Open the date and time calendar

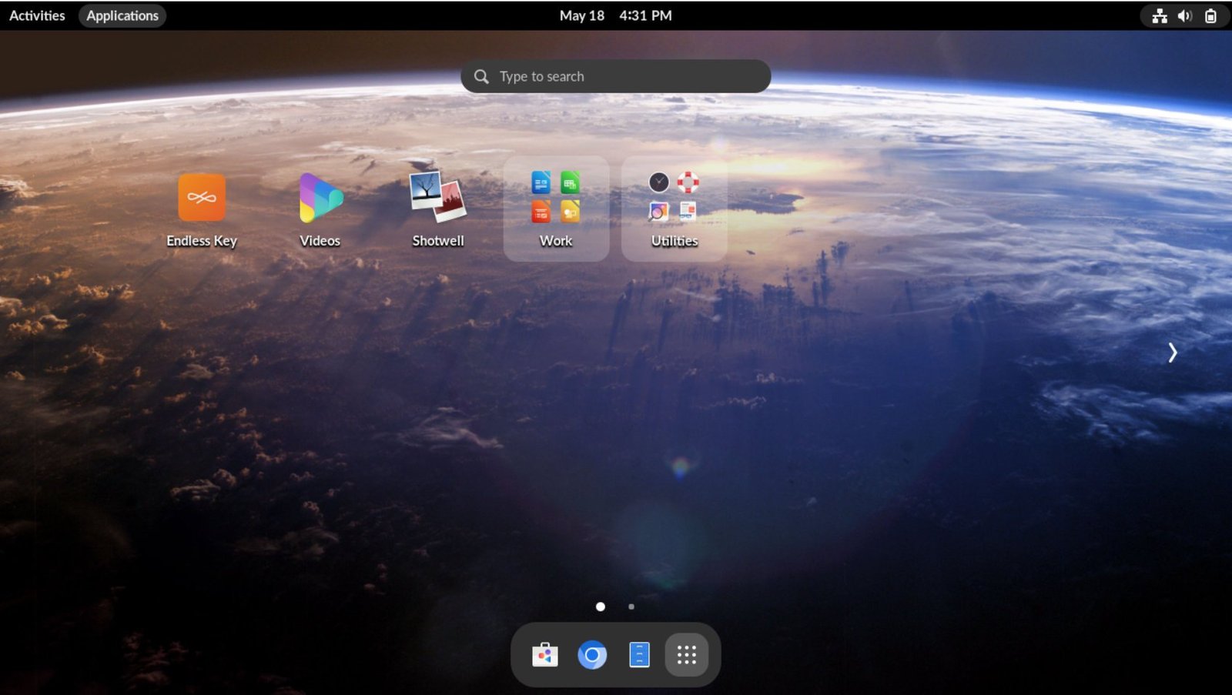(615, 15)
